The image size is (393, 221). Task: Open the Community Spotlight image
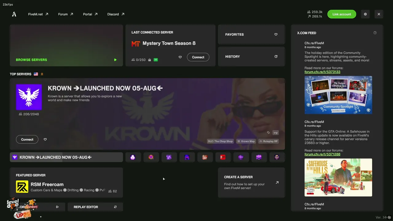[x=338, y=95]
